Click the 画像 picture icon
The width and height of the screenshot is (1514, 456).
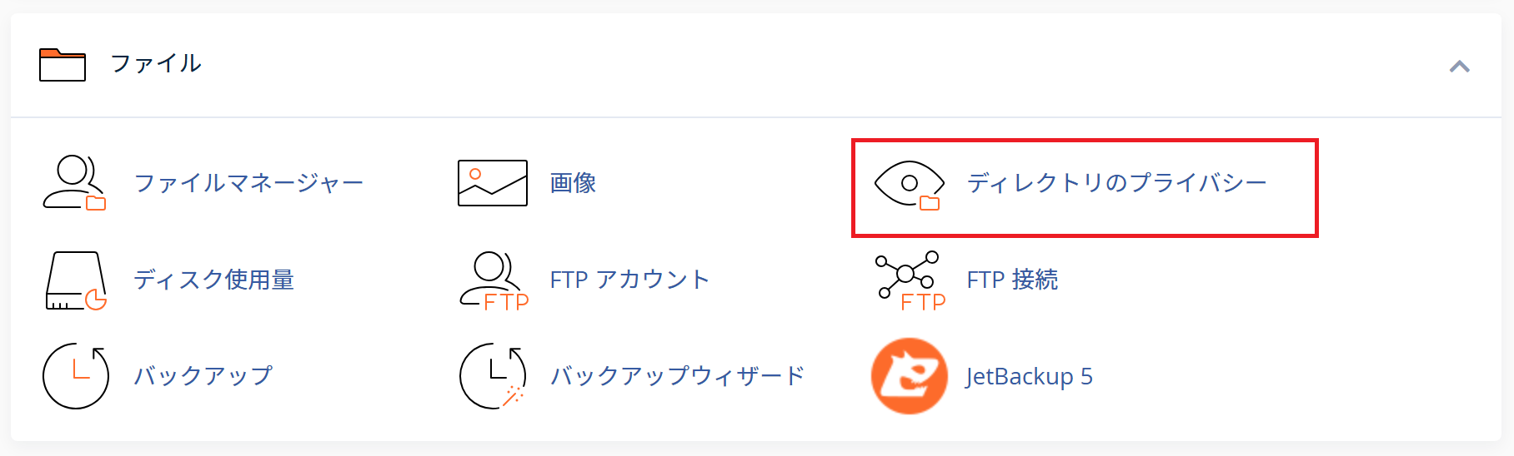(x=493, y=183)
